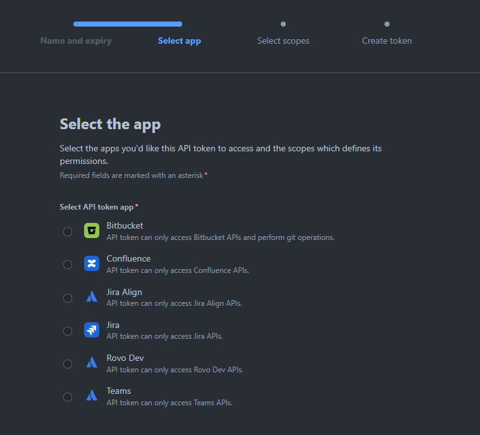Screen dimensions: 480x435
Task: Click the Rovo Dev Atlassian icon
Action: pyautogui.click(x=92, y=362)
